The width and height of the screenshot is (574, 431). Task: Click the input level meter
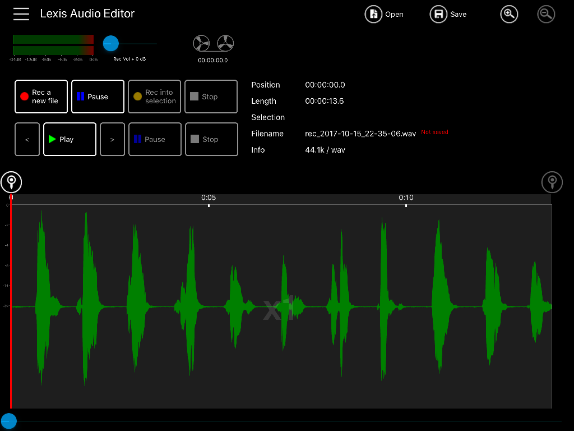point(53,45)
